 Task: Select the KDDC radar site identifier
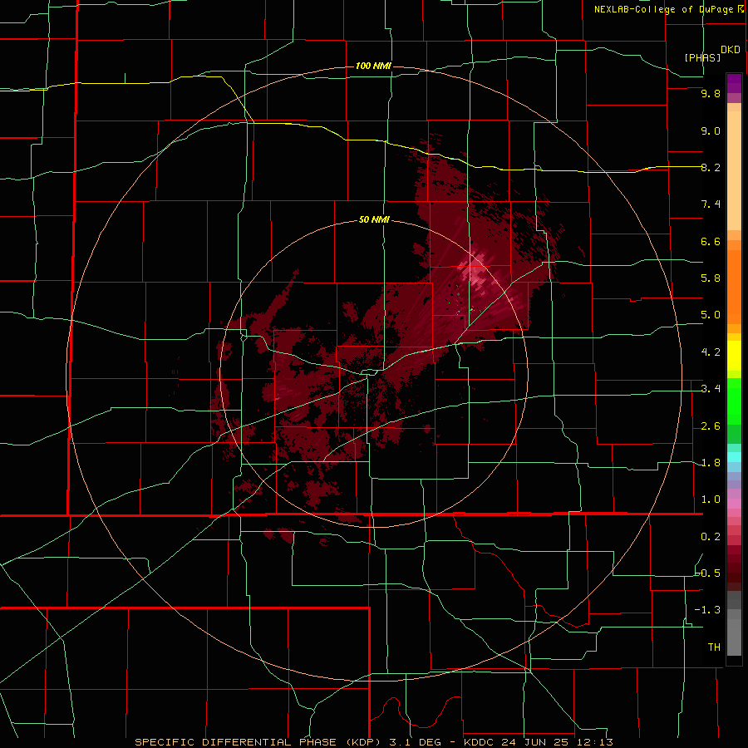480,742
